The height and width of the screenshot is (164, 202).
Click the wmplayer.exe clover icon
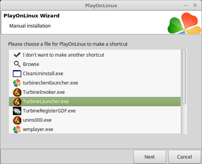[17, 129]
